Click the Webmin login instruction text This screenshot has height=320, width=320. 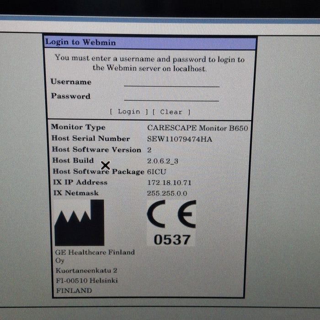pos(149,64)
